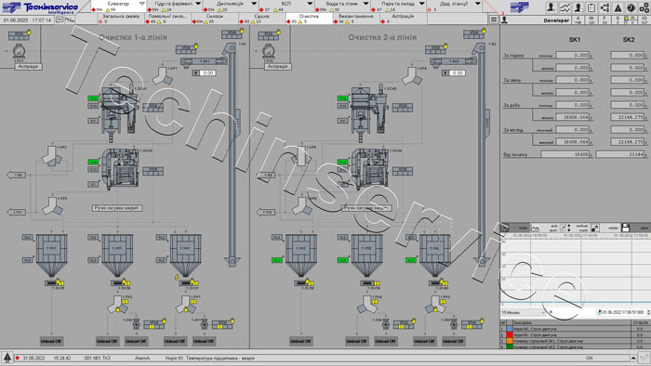Toggle the green SL2 sensor under hopper 1.VK2

[x=276, y=260]
